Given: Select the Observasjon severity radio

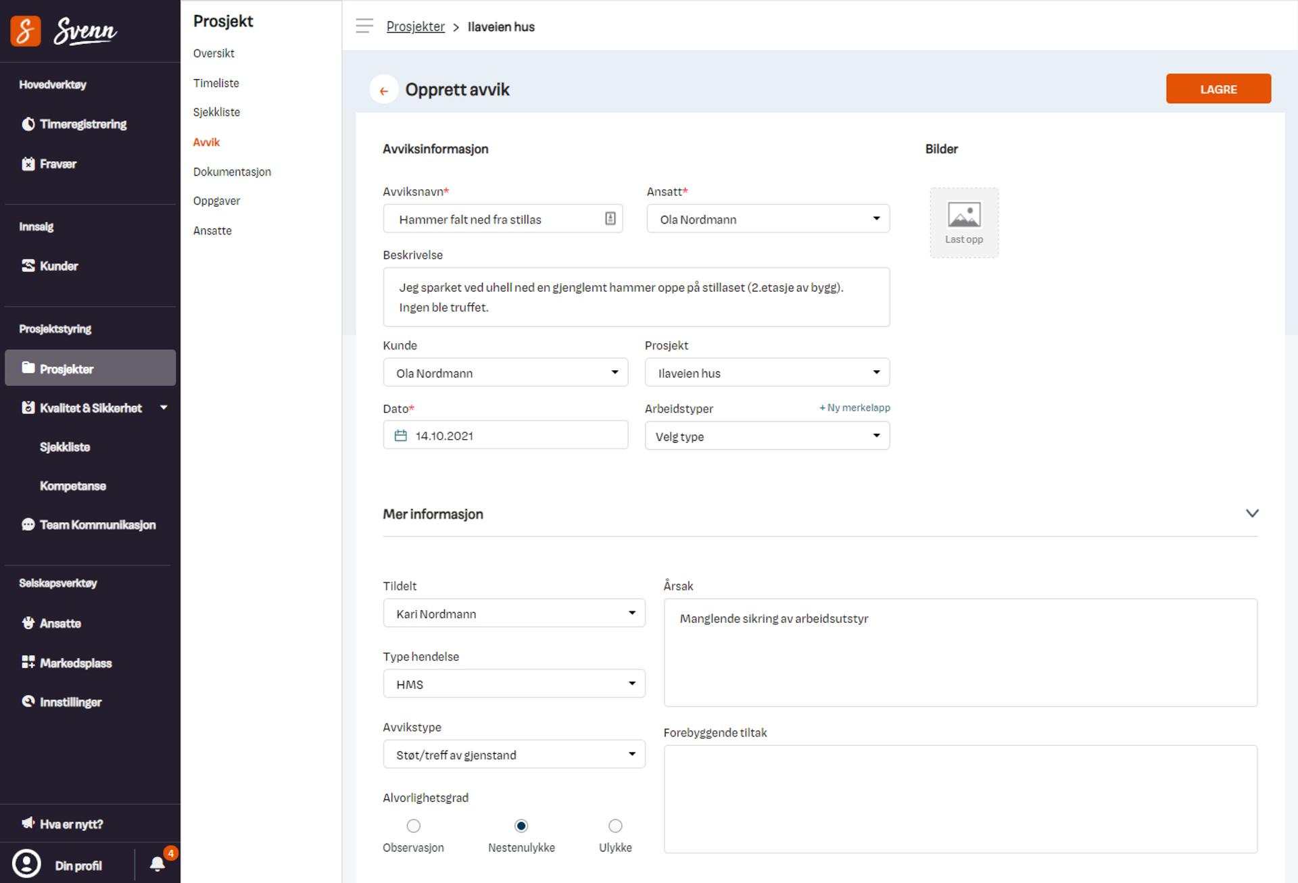Looking at the screenshot, I should pyautogui.click(x=414, y=826).
